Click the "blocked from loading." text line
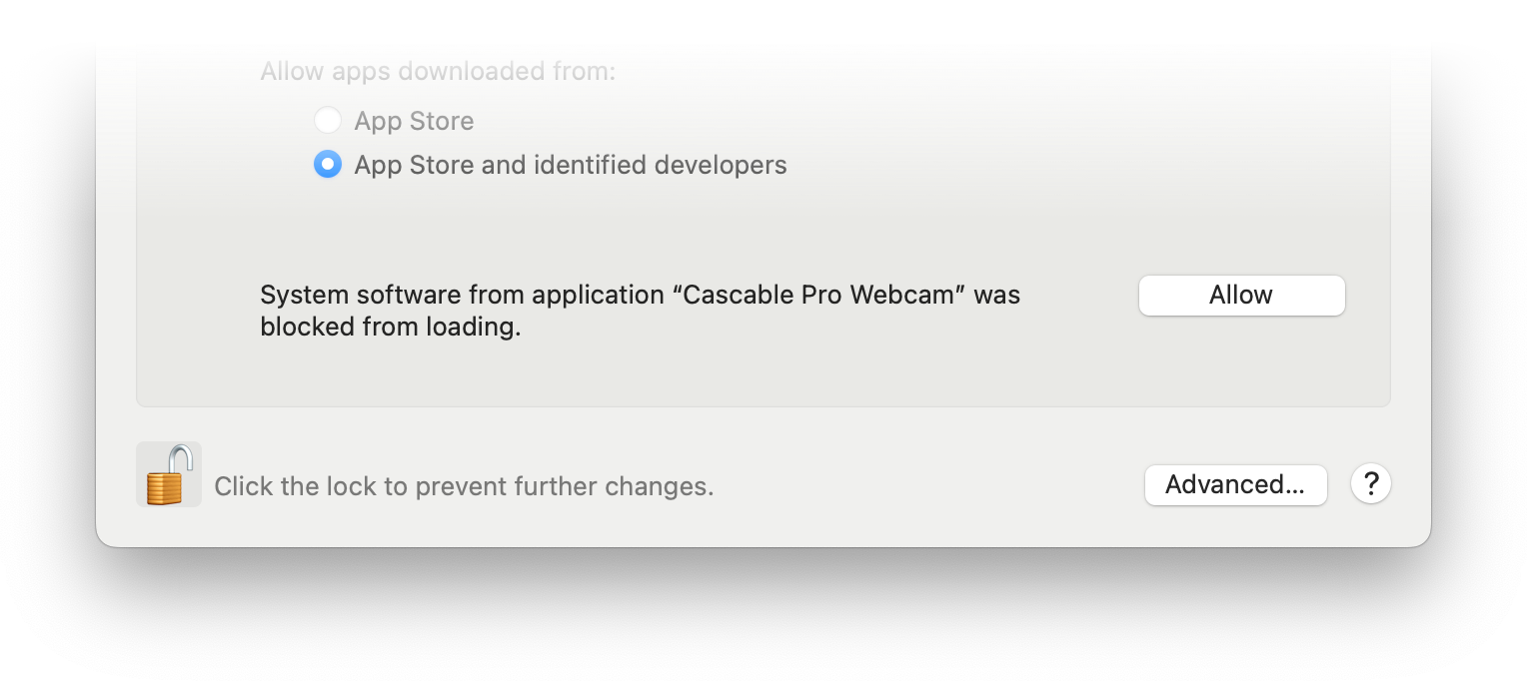This screenshot has width=1527, height=681. [391, 328]
